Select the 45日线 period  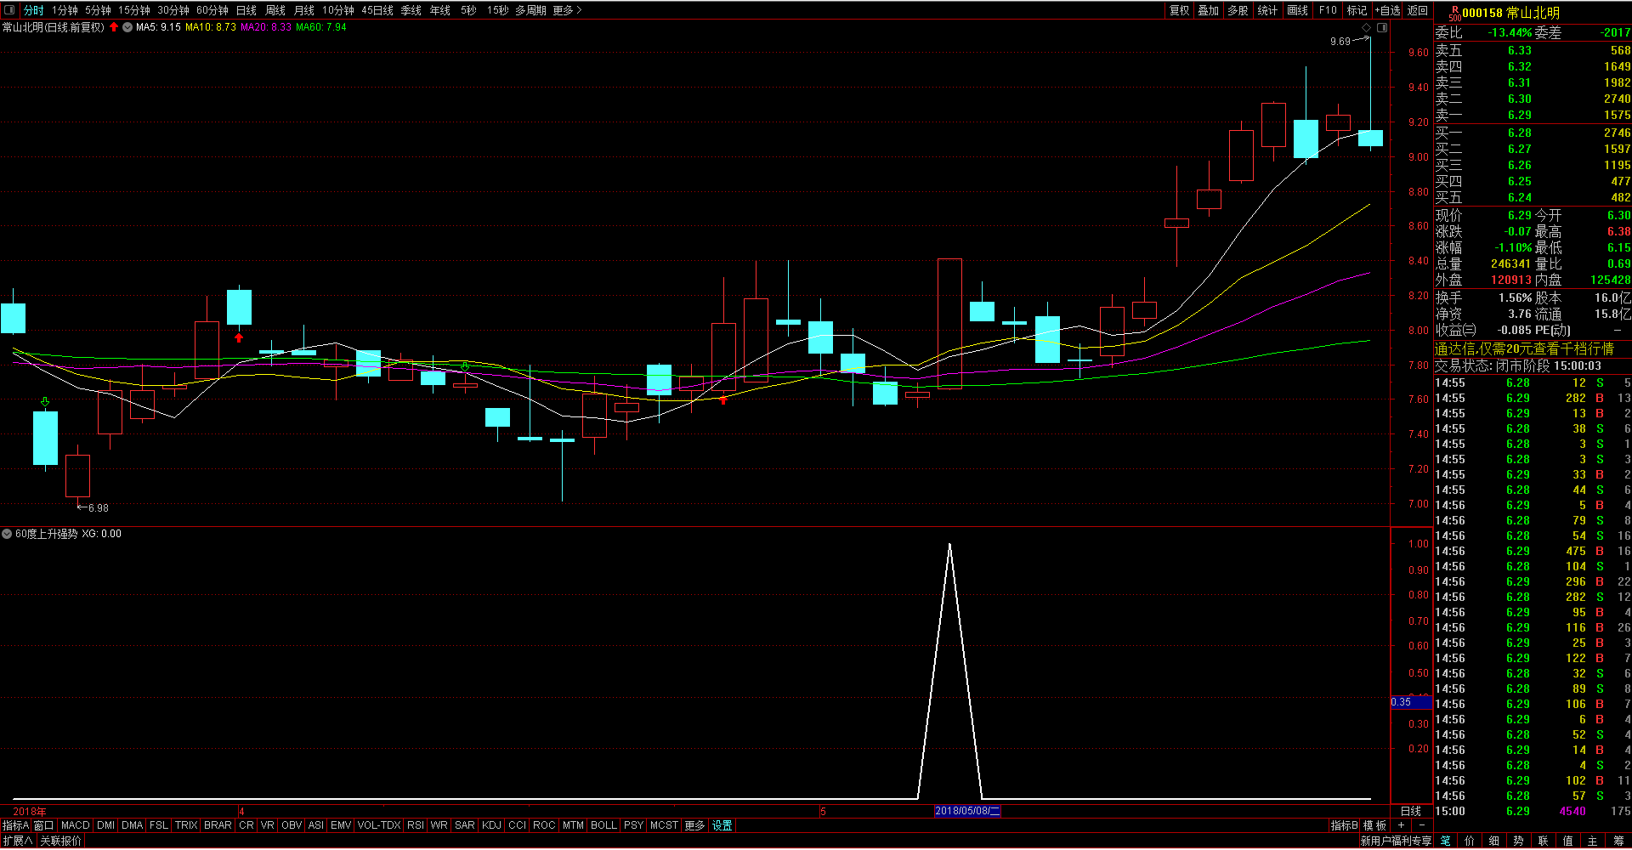click(377, 10)
